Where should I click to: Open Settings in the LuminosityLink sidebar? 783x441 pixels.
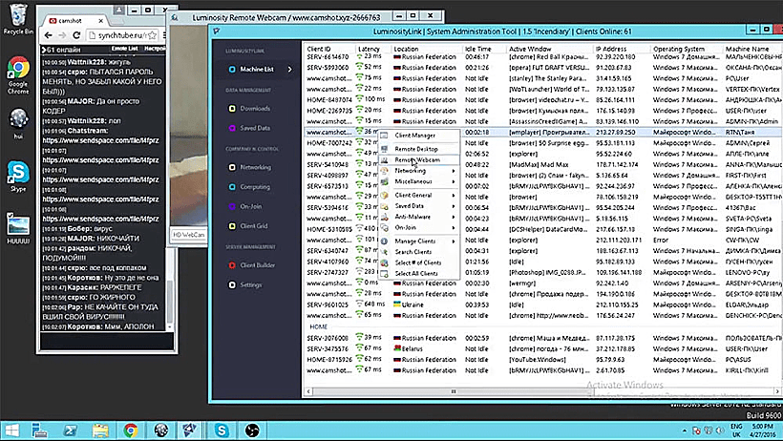coord(251,284)
